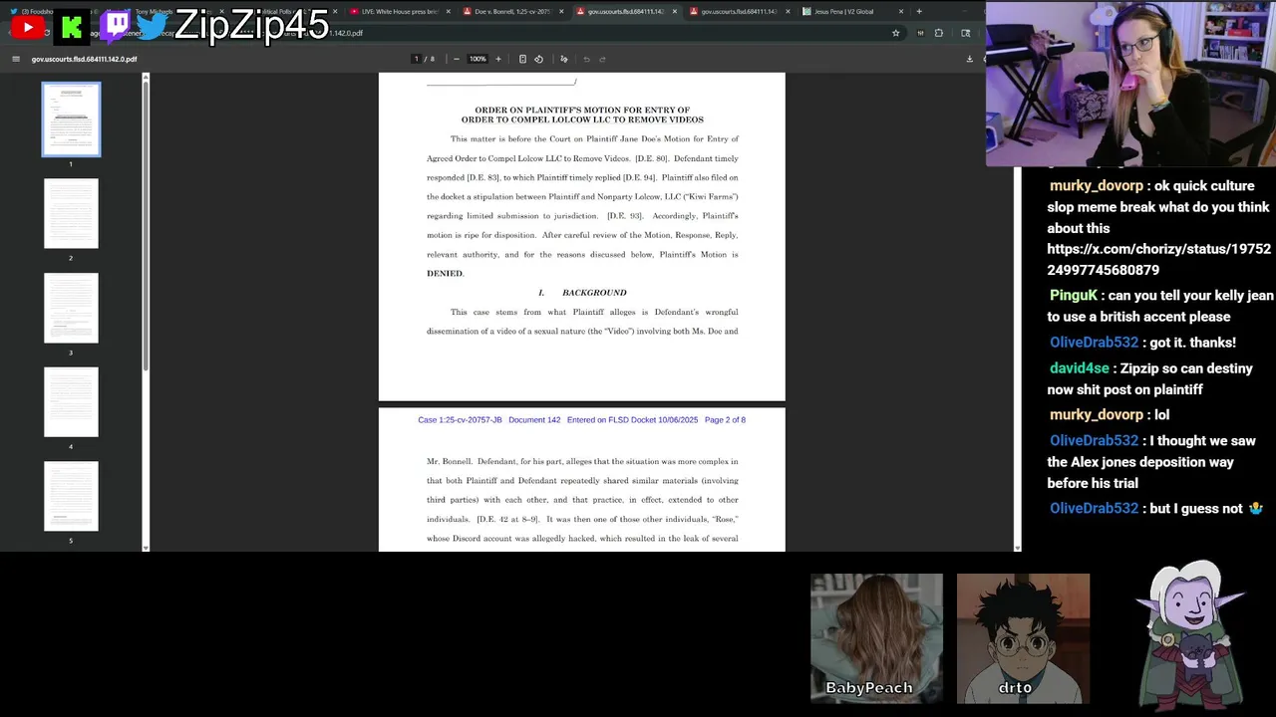Click the zoom in plus button
The width and height of the screenshot is (1276, 717).
(498, 59)
